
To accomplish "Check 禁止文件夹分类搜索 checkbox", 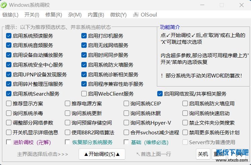I will 185,123.
